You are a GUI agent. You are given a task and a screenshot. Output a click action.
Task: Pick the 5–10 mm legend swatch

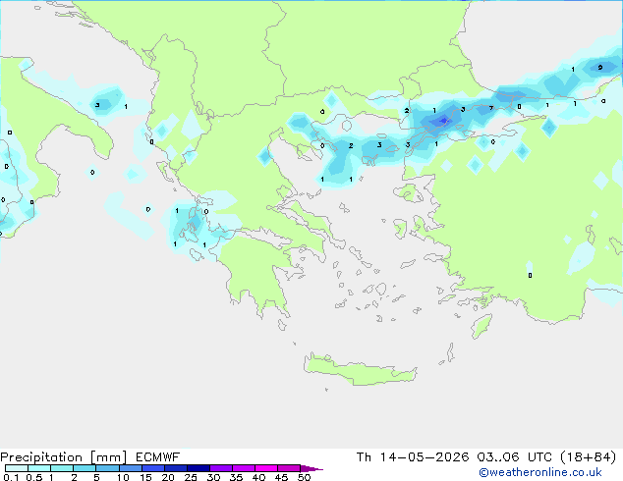pos(108,468)
